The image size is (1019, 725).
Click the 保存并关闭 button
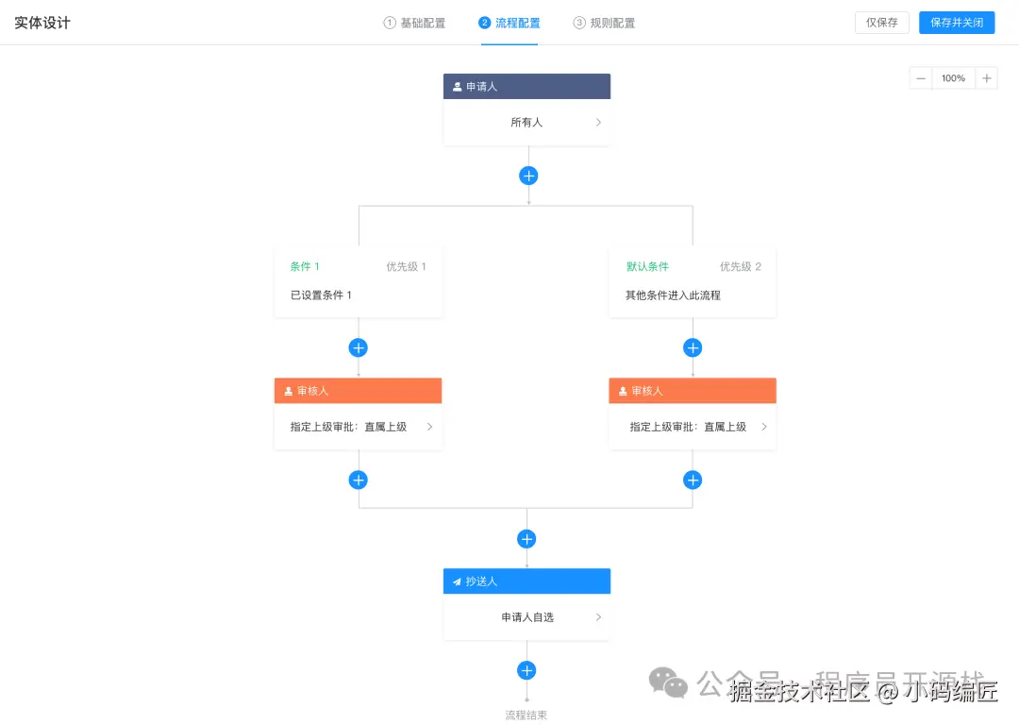957,22
